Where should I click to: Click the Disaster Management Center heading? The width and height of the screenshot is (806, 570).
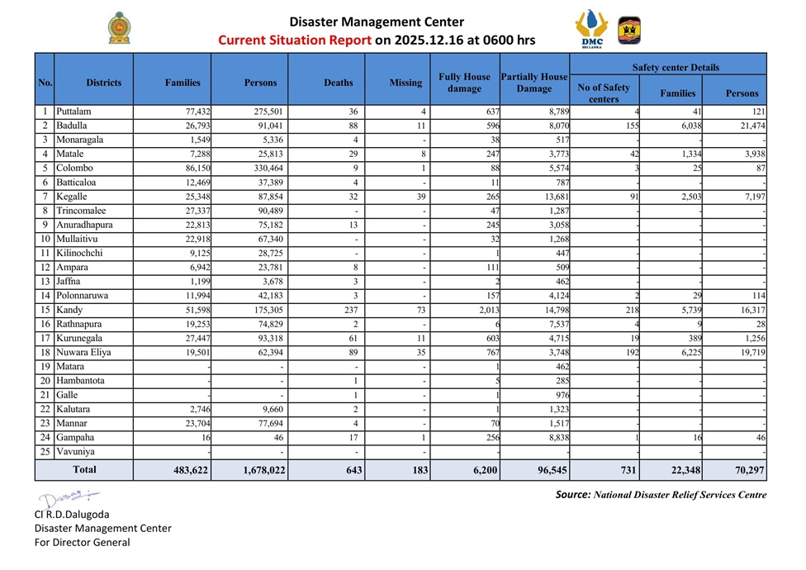pyautogui.click(x=377, y=22)
